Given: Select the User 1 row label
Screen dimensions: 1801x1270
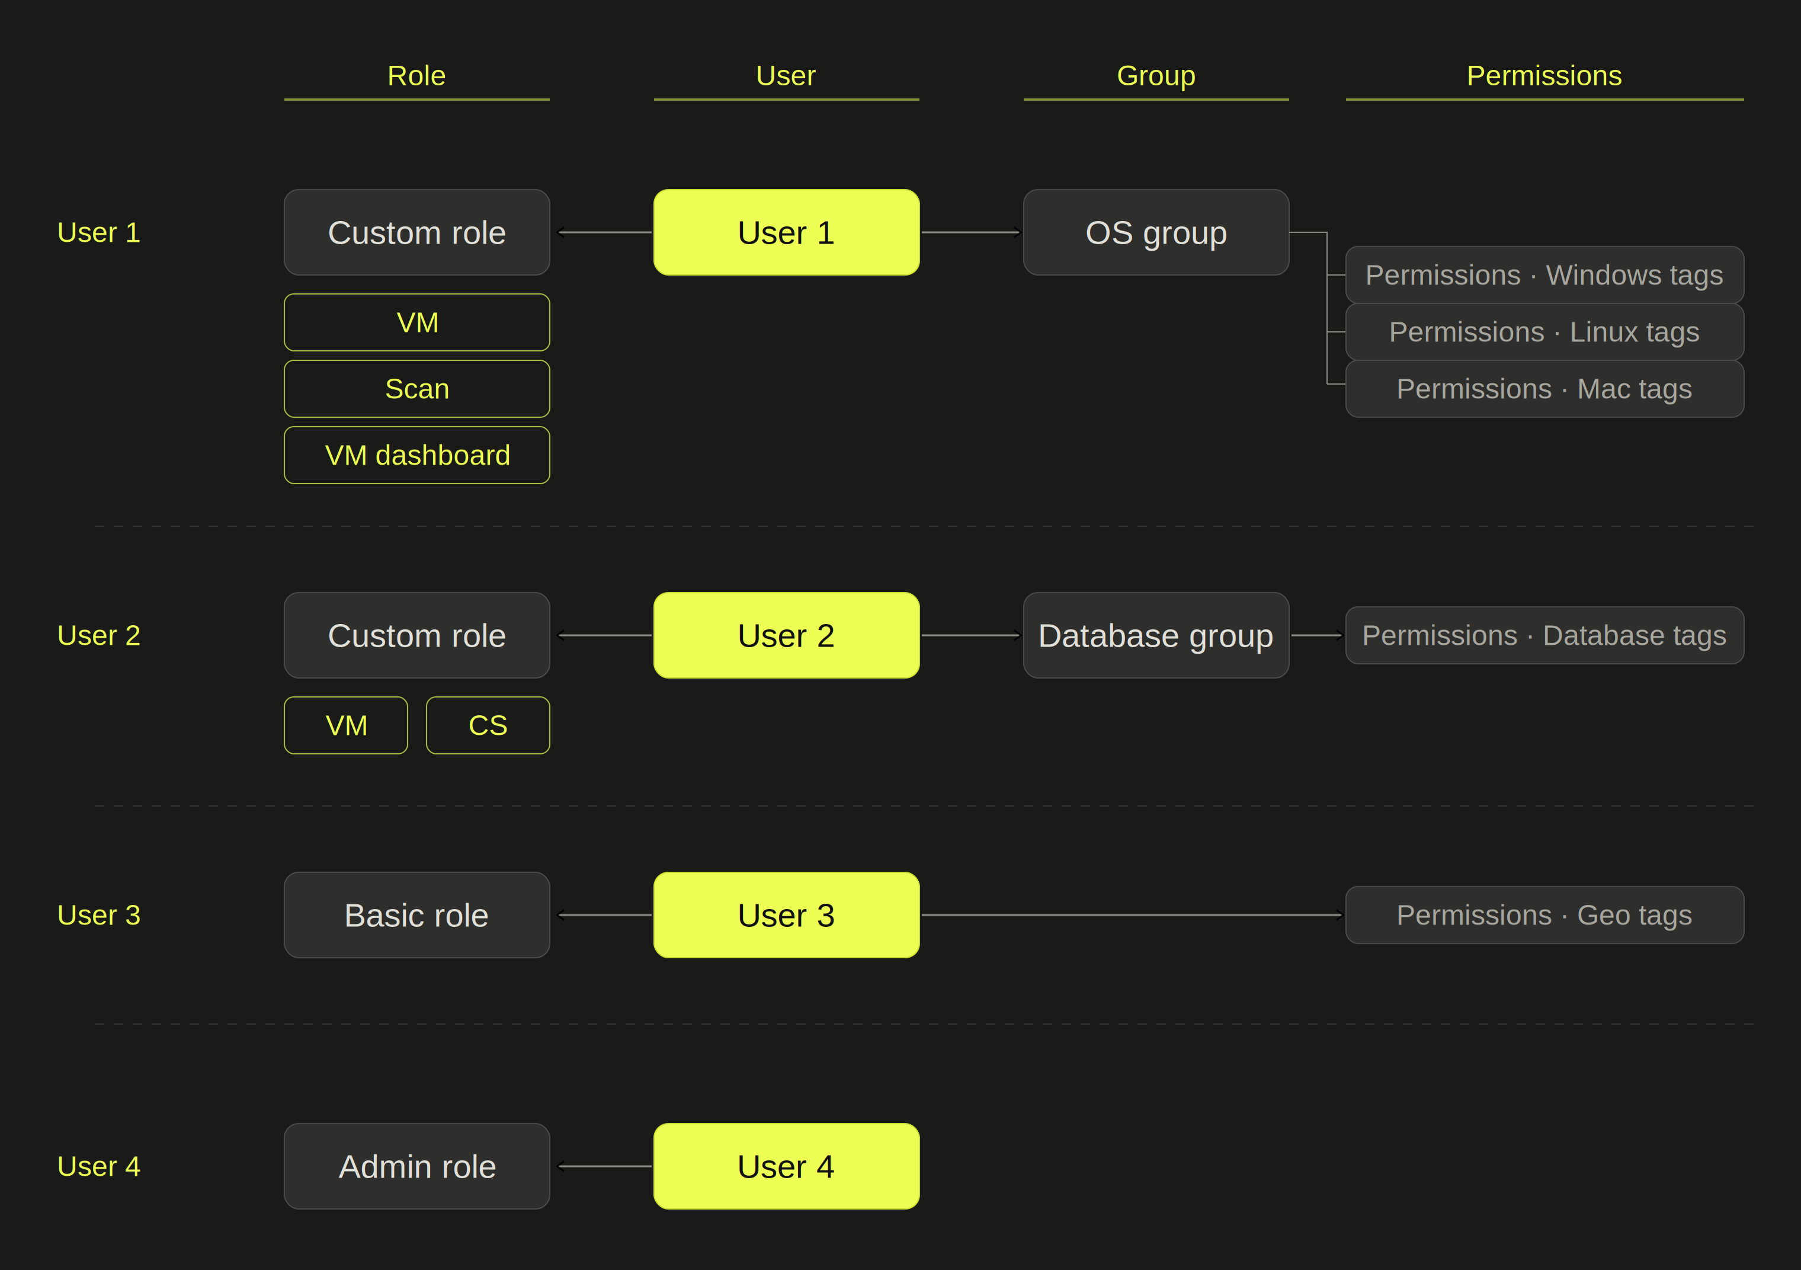Looking at the screenshot, I should coord(99,232).
